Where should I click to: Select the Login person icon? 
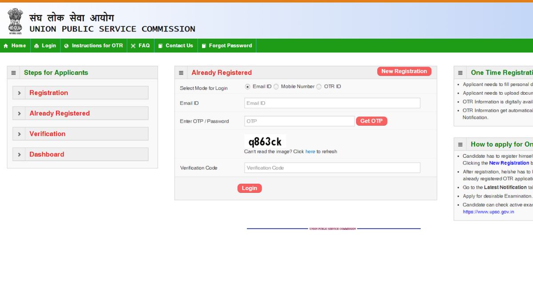(x=37, y=45)
